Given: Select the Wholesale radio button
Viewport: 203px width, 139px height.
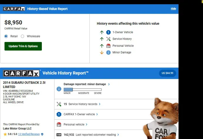Looking at the screenshot, I should [23, 36].
